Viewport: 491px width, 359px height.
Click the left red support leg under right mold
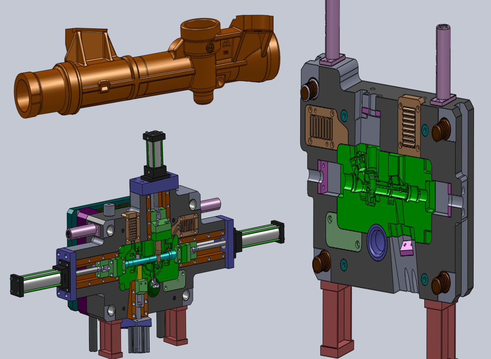pyautogui.click(x=336, y=319)
